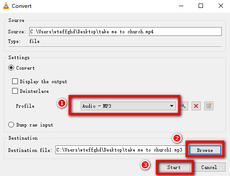Select Dump raw input option

click(11, 125)
